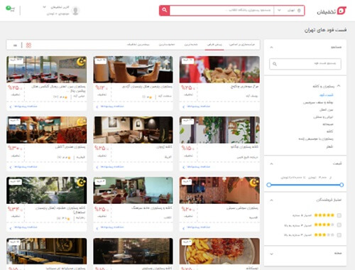This screenshot has height=270, width=355.
Task: Click the right handle of the price slider
Action: pyautogui.click(x=342, y=185)
